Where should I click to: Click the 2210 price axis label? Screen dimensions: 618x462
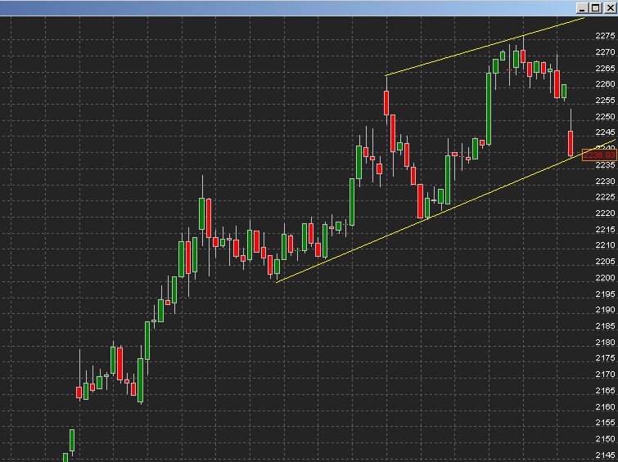pos(605,245)
